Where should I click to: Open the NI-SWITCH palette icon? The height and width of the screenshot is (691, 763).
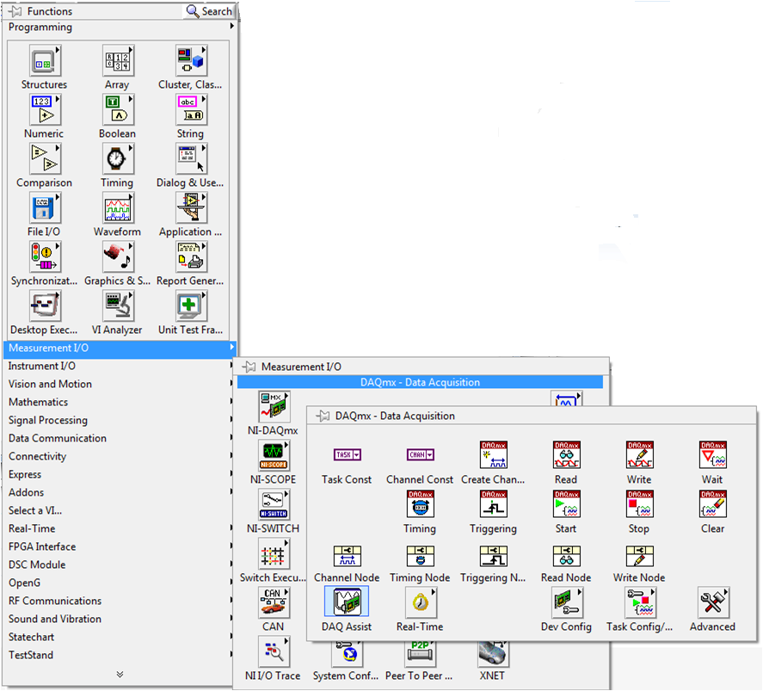(x=274, y=505)
